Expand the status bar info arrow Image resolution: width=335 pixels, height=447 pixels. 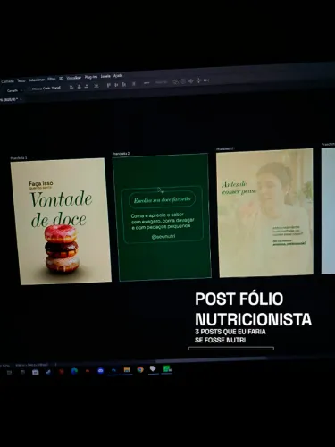55,364
